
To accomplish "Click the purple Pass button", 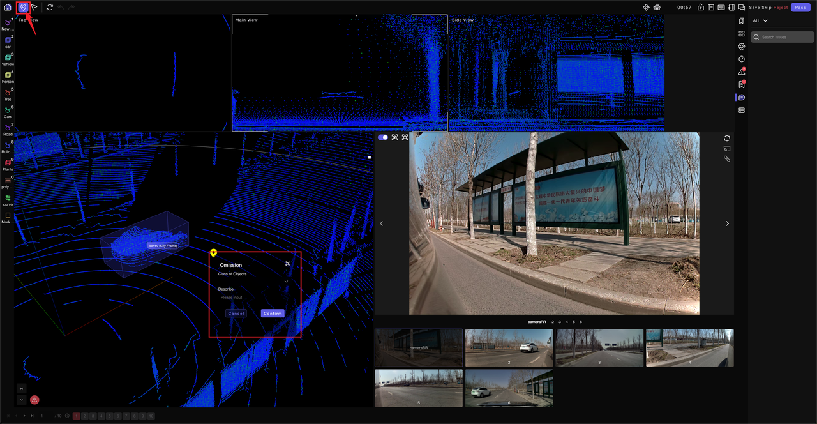I will pyautogui.click(x=800, y=7).
